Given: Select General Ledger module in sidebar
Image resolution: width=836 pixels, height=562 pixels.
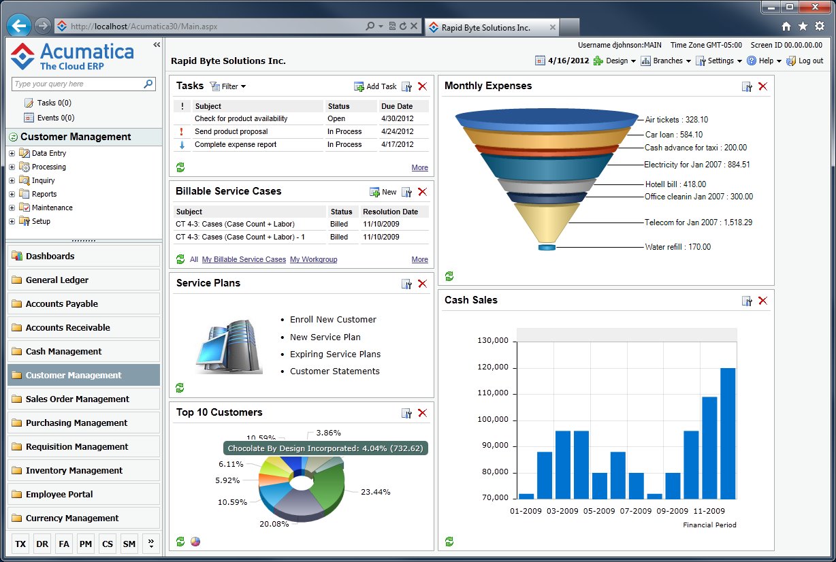Looking at the screenshot, I should [x=57, y=280].
